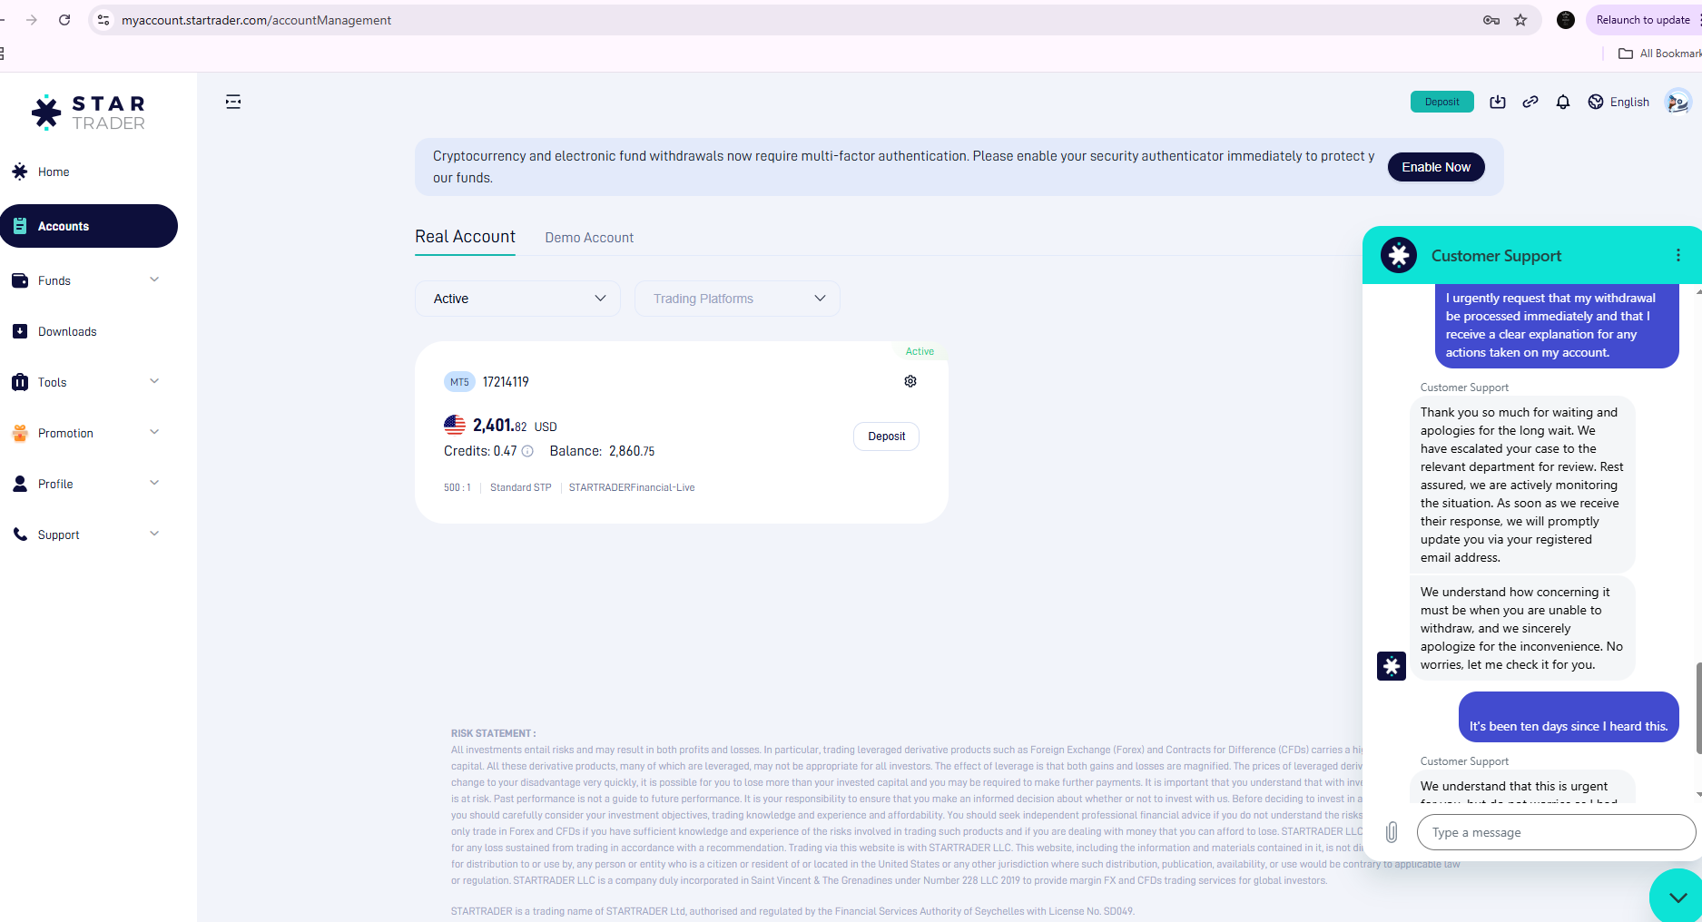Select Accounts in the sidebar
Viewport: 1702px width, 922px height.
coord(89,226)
